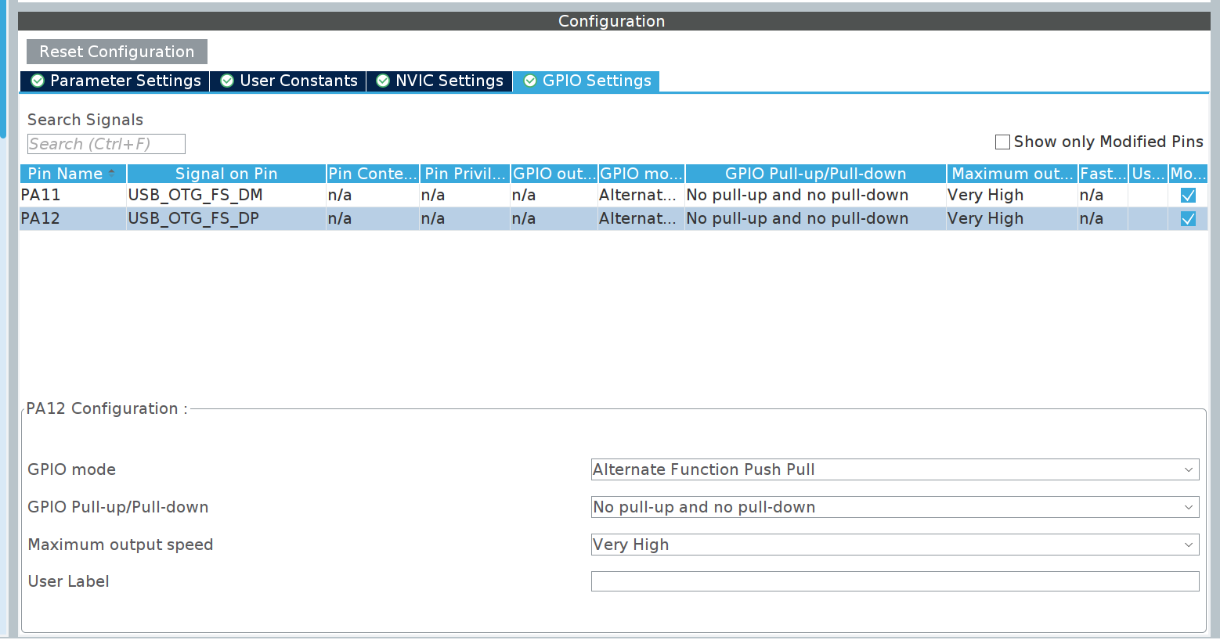Enable Show only Modified Pins
1220x640 pixels.
(x=1002, y=142)
